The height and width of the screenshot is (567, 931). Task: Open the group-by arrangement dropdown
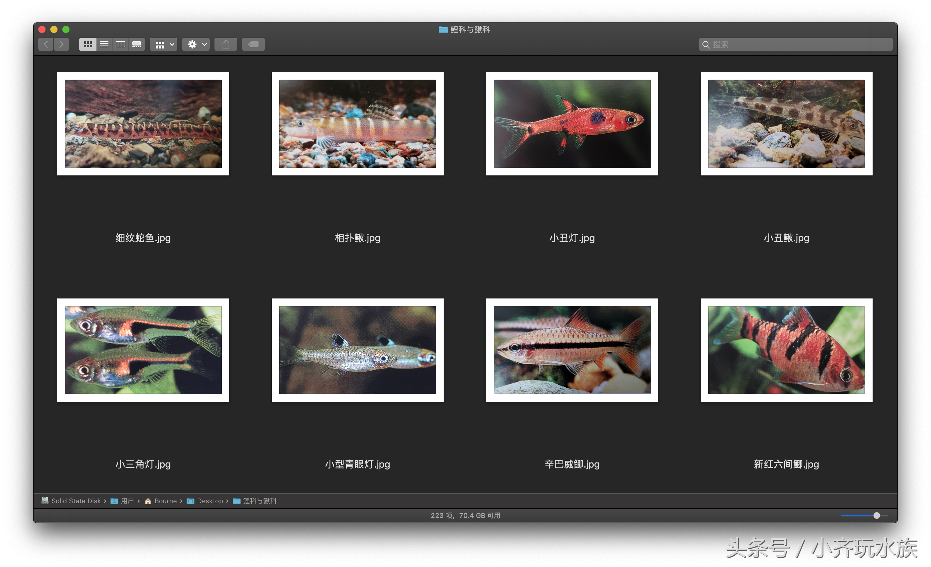[164, 45]
